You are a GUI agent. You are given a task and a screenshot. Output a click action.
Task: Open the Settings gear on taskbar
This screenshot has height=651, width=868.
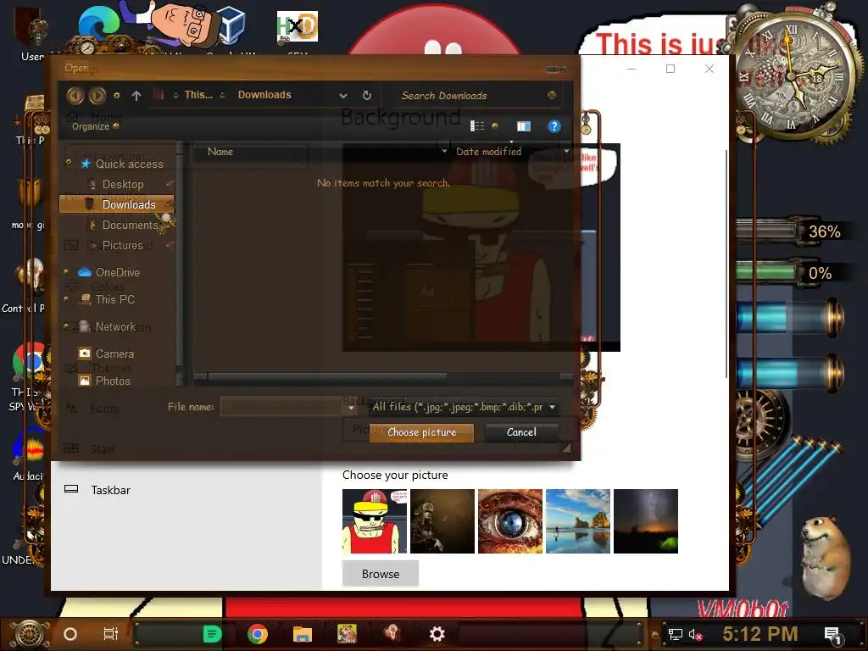click(x=437, y=634)
